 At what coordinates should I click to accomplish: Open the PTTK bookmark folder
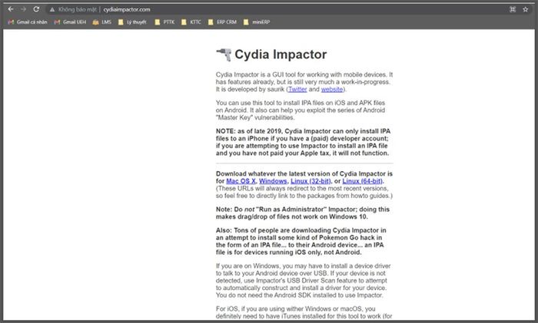point(164,22)
